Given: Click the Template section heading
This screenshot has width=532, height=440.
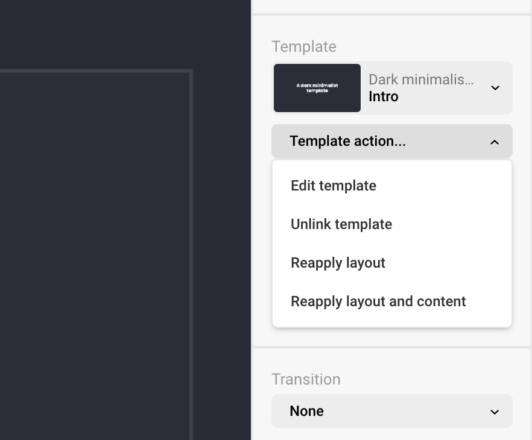Looking at the screenshot, I should pos(304,46).
